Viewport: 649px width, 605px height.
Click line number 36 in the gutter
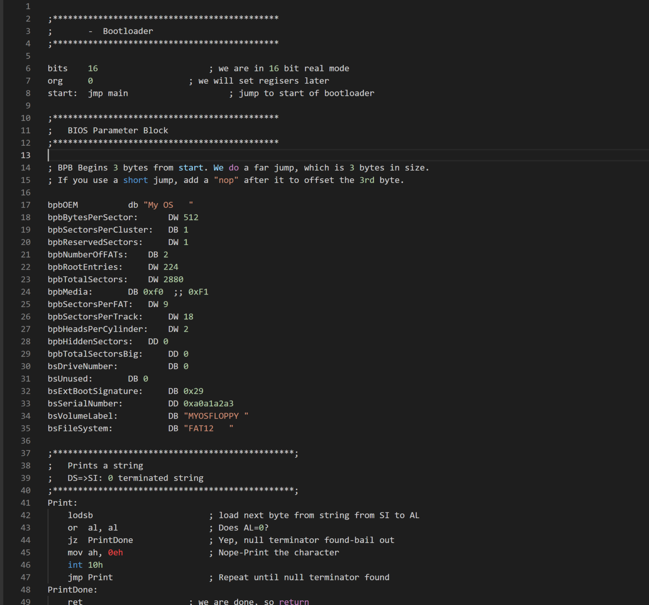(25, 441)
